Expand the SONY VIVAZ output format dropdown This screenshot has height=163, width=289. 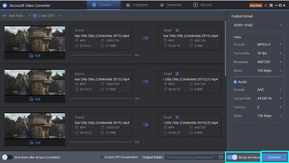tap(280, 25)
